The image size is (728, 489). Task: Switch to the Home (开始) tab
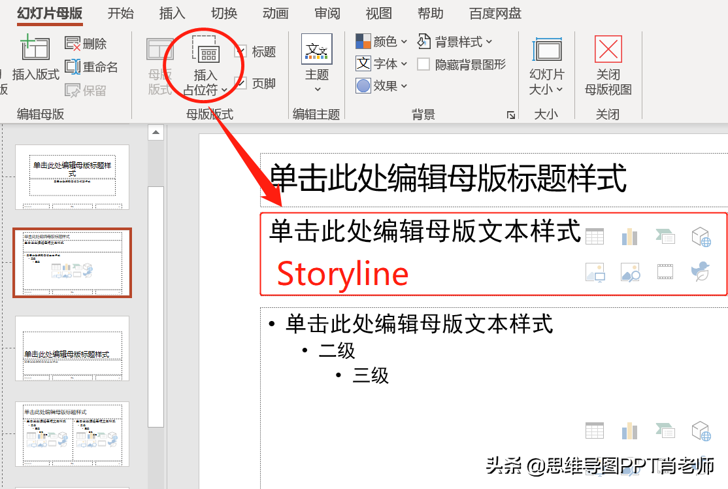(x=121, y=14)
